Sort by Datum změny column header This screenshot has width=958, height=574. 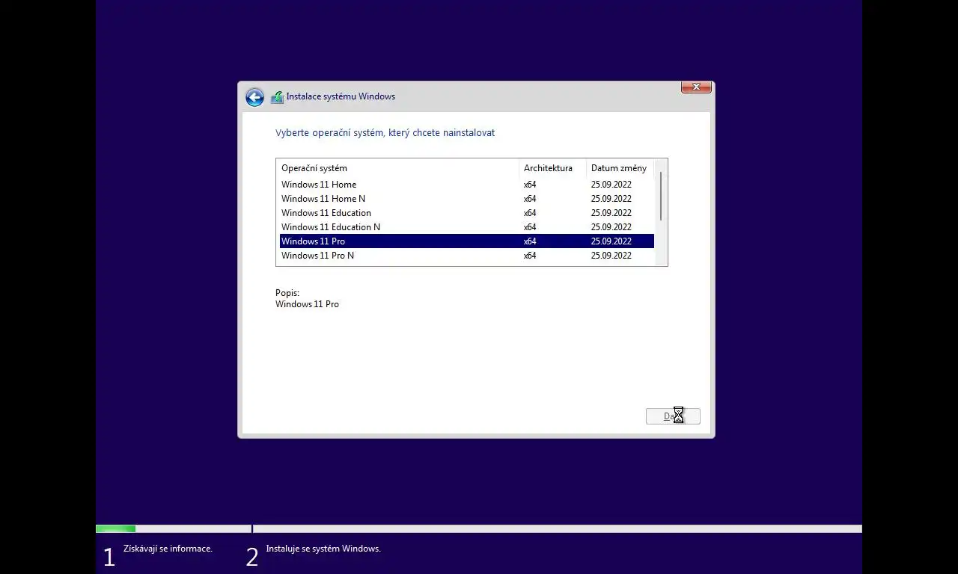coord(620,168)
